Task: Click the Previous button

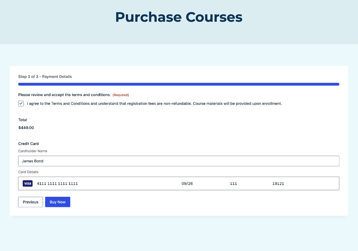Action: pos(30,202)
